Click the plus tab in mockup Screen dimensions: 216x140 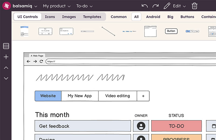tap(143, 96)
